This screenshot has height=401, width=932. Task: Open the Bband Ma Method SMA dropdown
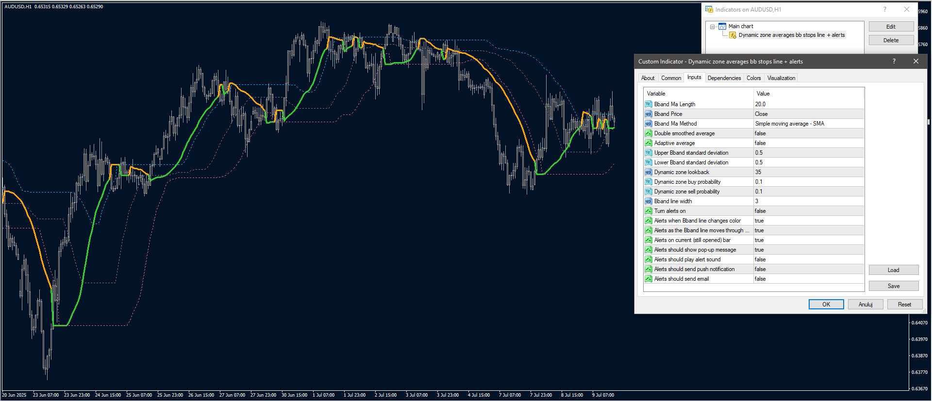tap(809, 124)
